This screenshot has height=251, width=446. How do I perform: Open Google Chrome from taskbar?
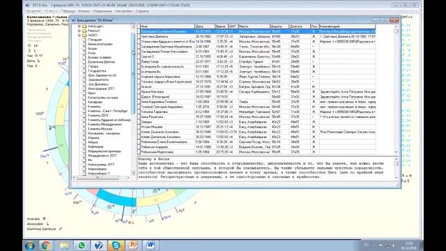46,245
